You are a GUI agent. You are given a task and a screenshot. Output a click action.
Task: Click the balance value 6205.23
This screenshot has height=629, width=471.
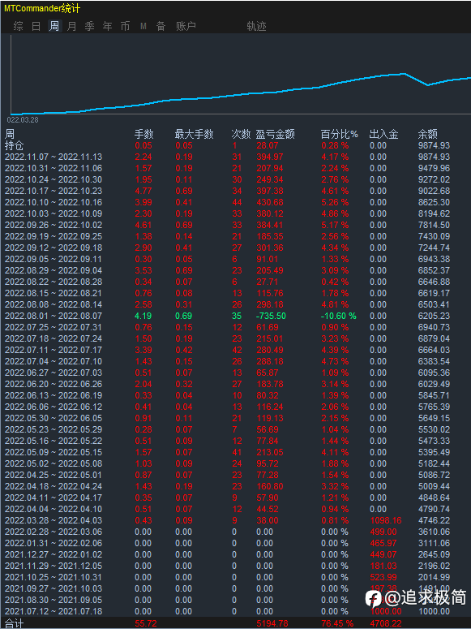pos(434,316)
